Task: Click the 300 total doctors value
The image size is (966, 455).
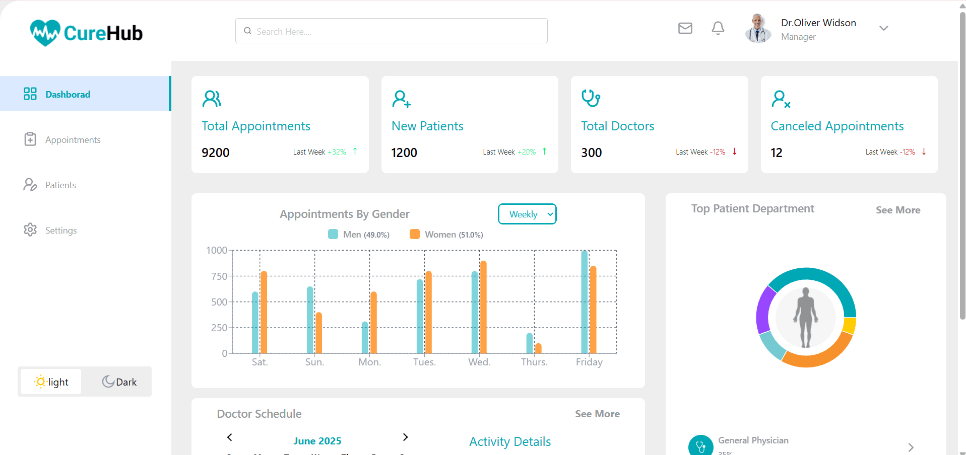Action: tap(591, 153)
